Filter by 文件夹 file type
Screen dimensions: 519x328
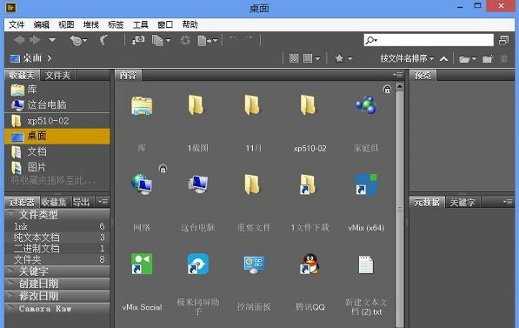tap(57, 259)
